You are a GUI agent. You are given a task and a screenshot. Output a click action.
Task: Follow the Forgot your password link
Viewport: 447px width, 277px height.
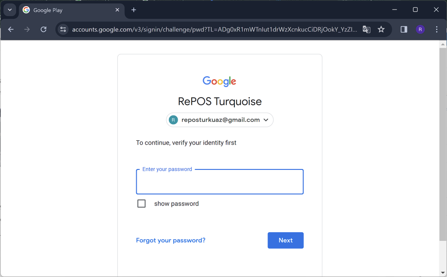point(171,240)
